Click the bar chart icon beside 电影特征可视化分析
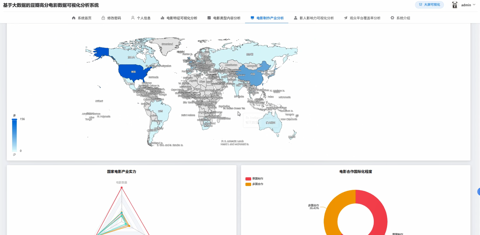 [x=162, y=18]
